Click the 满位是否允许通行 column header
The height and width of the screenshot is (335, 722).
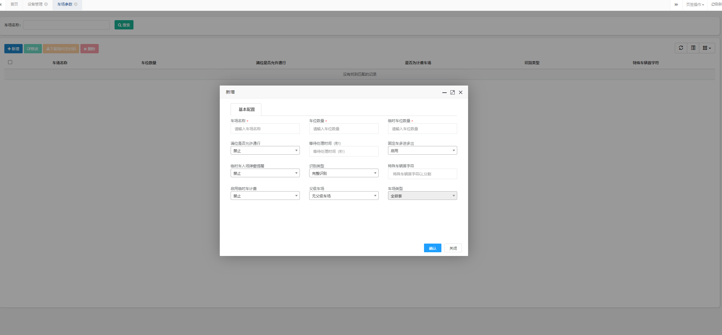coord(271,63)
